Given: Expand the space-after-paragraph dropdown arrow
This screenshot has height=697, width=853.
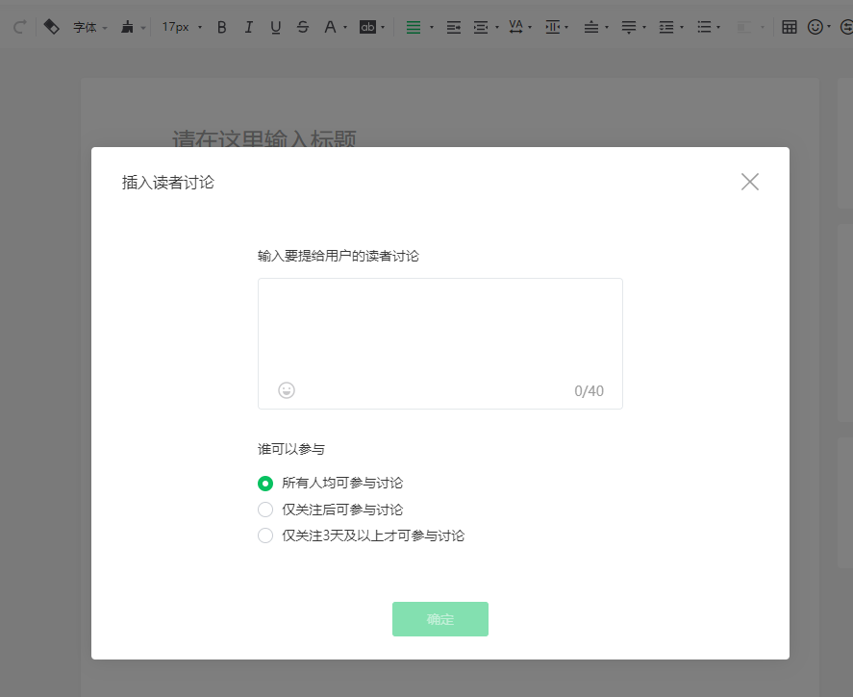Looking at the screenshot, I should (644, 27).
